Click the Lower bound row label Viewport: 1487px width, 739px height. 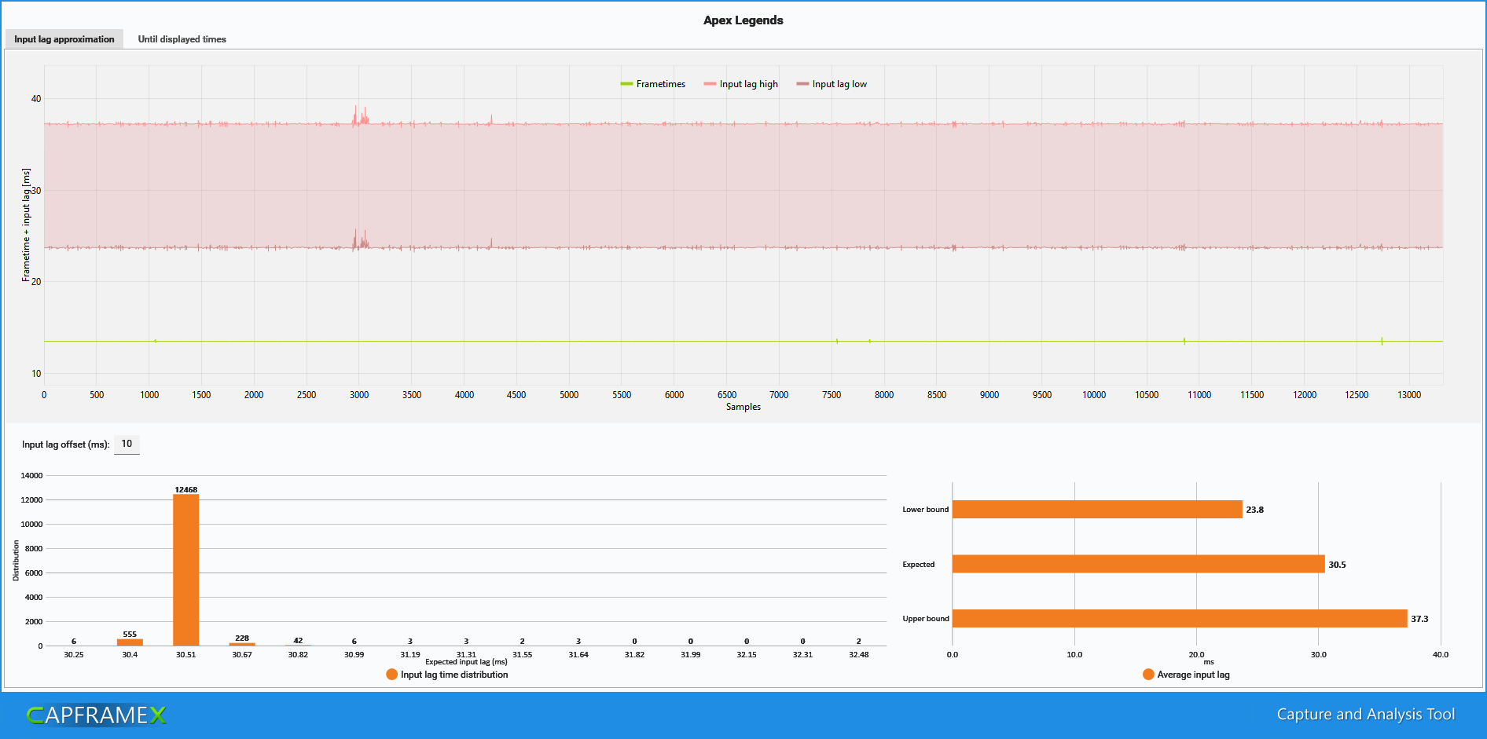[926, 510]
